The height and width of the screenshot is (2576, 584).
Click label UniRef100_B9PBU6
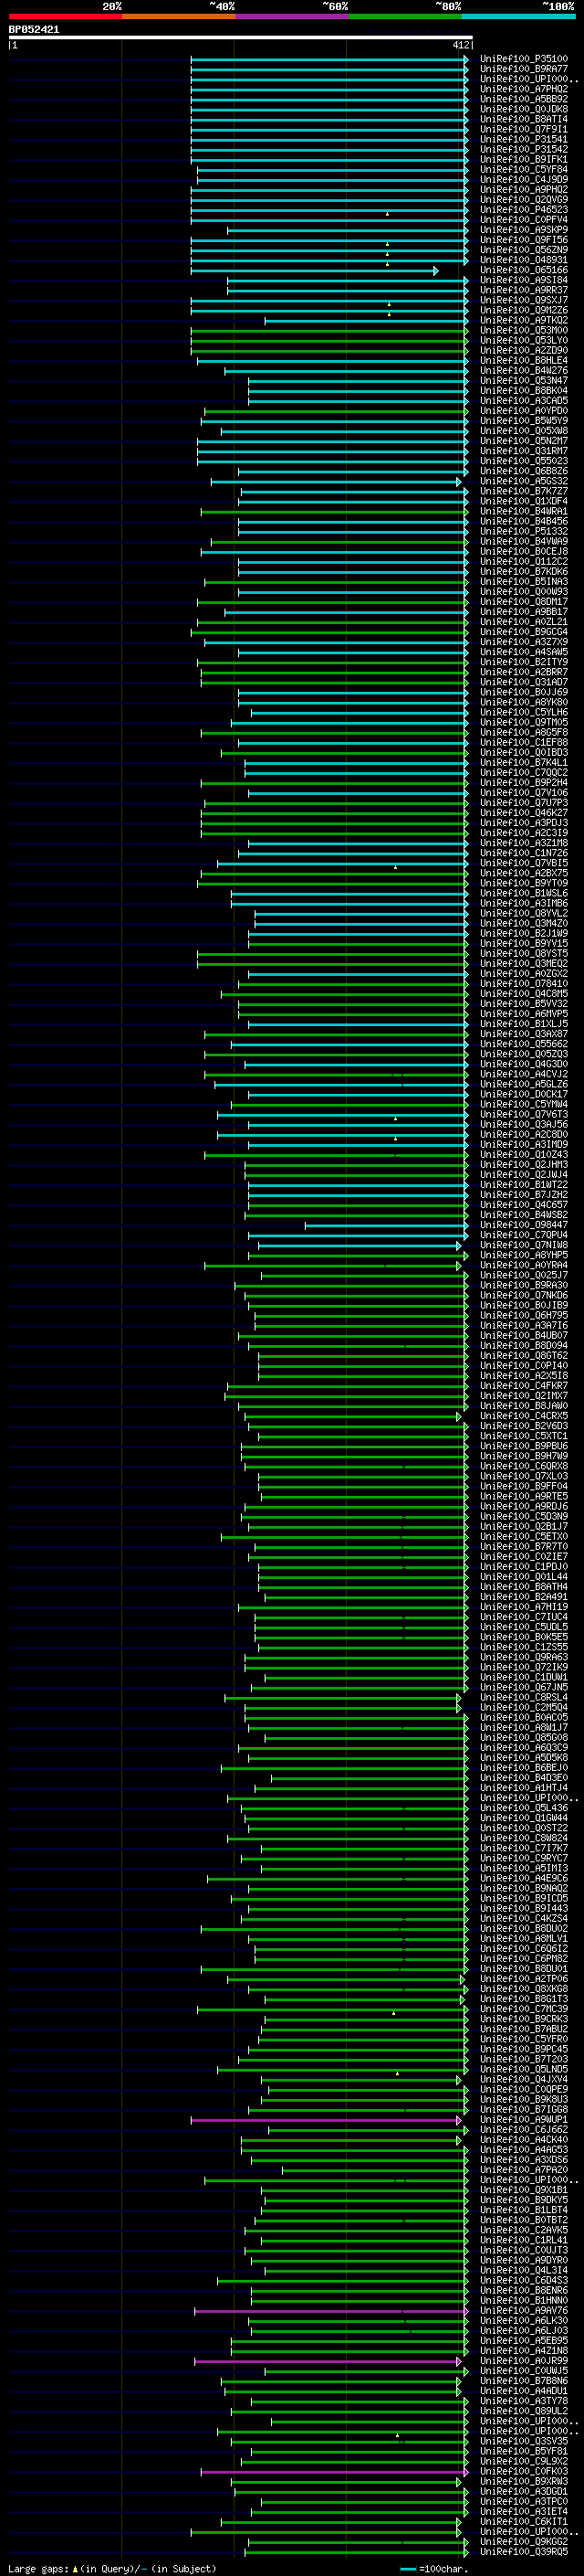[523, 1446]
